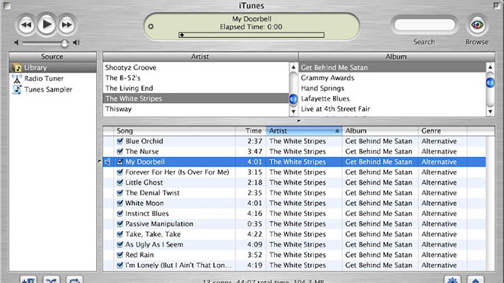The width and height of the screenshot is (504, 283).
Task: Sort by the Album column header in song list
Action: coord(380,130)
